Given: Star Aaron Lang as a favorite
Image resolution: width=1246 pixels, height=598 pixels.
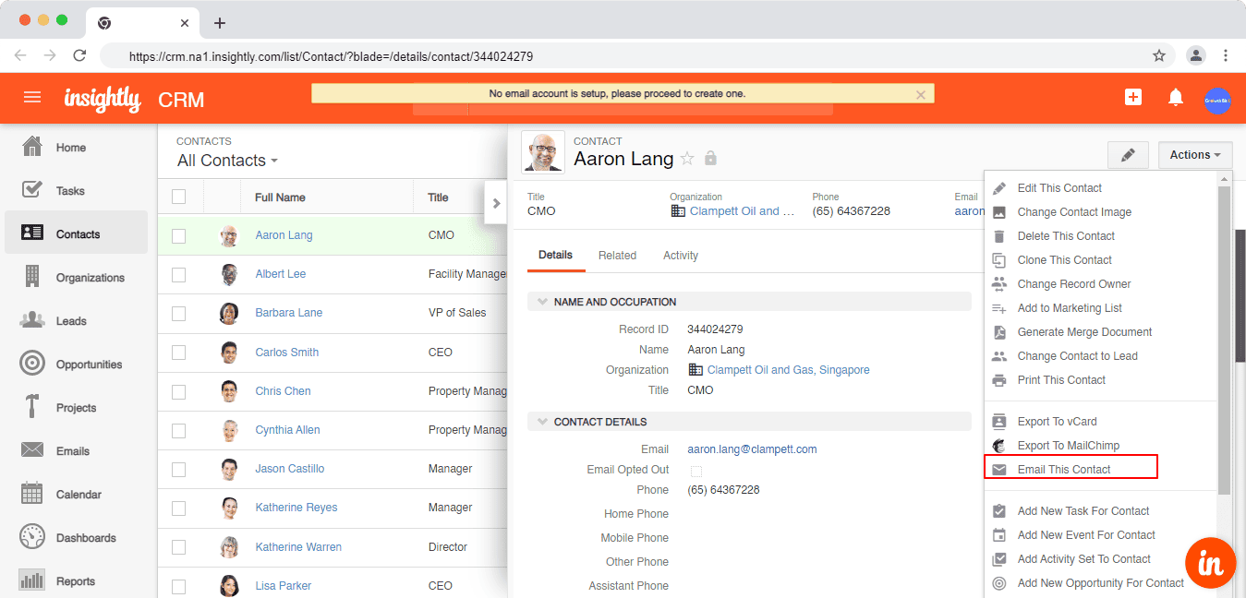Looking at the screenshot, I should [x=689, y=158].
